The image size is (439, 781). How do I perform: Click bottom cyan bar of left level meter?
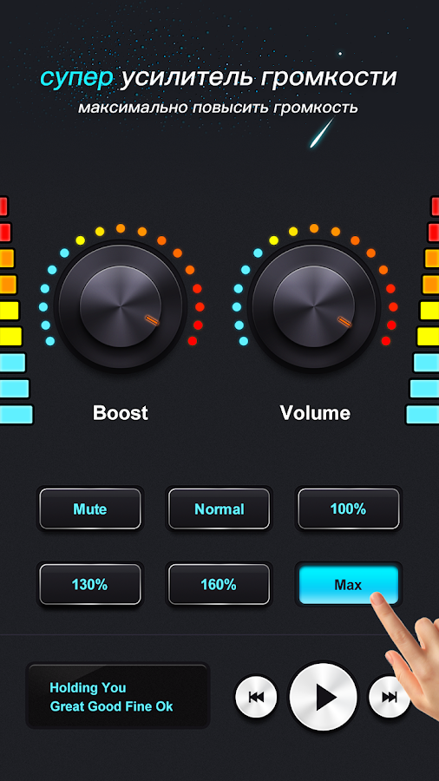click(16, 415)
